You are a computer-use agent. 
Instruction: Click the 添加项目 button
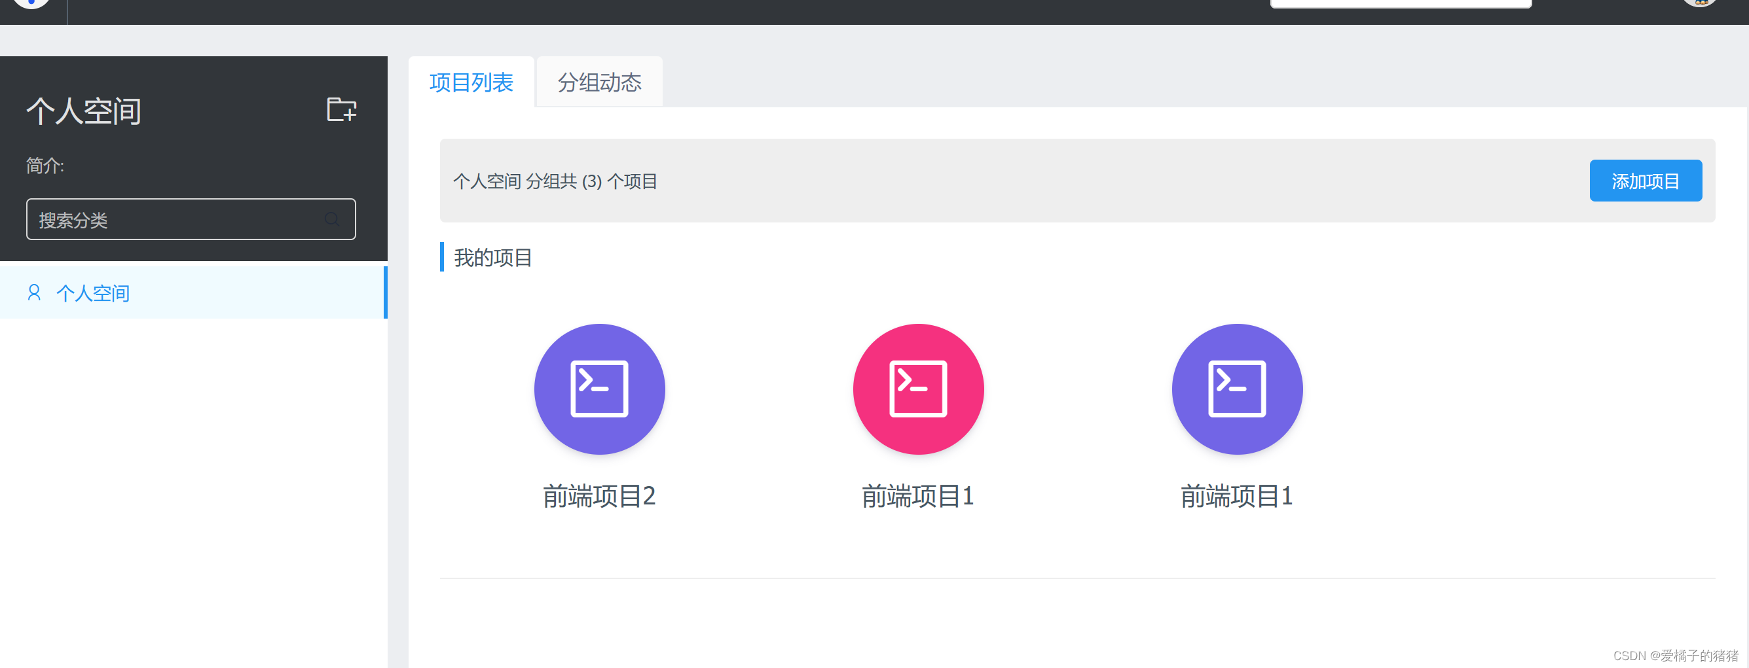[x=1645, y=181]
